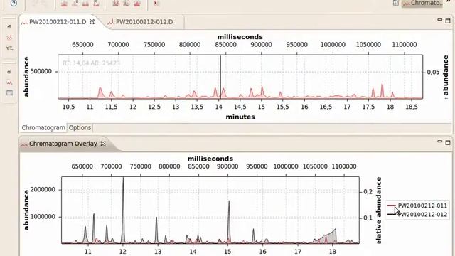Click the 1000000 abundance label in overlay chart
Screen dimensions: 455x256
(43, 217)
